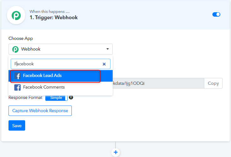Toggle the Simple response format switch
This screenshot has width=231, height=157.
coord(56,98)
